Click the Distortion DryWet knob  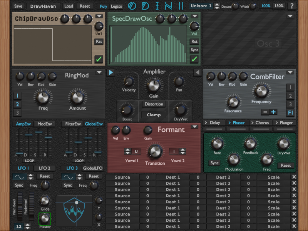pyautogui.click(x=181, y=110)
